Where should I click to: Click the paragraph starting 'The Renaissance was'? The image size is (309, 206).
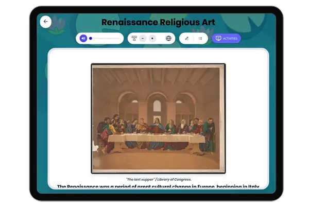[158, 186]
